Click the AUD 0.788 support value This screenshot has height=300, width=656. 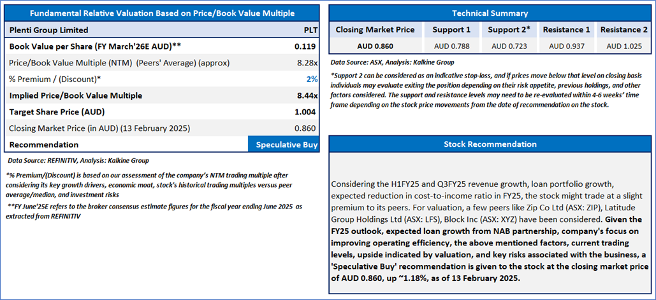click(451, 46)
